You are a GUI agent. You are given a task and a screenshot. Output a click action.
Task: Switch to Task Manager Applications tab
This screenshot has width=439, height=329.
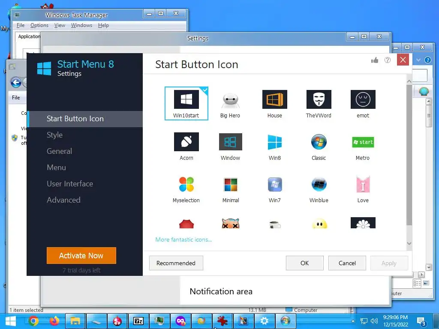(x=29, y=36)
